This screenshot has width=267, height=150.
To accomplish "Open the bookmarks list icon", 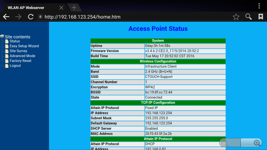I will click(x=260, y=17).
